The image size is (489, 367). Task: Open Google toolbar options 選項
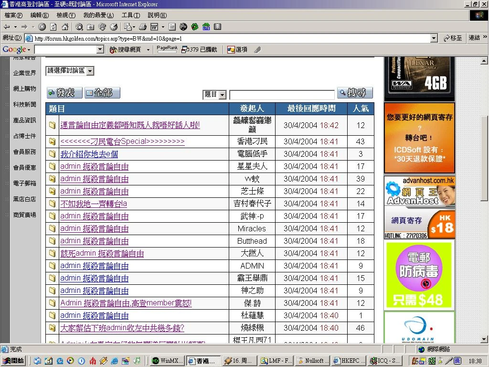(x=237, y=50)
